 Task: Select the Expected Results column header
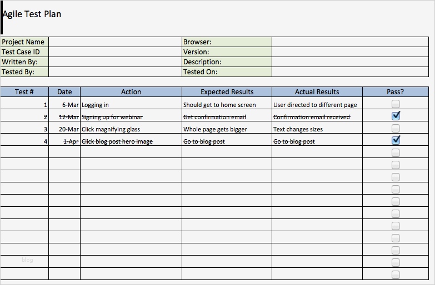point(227,92)
